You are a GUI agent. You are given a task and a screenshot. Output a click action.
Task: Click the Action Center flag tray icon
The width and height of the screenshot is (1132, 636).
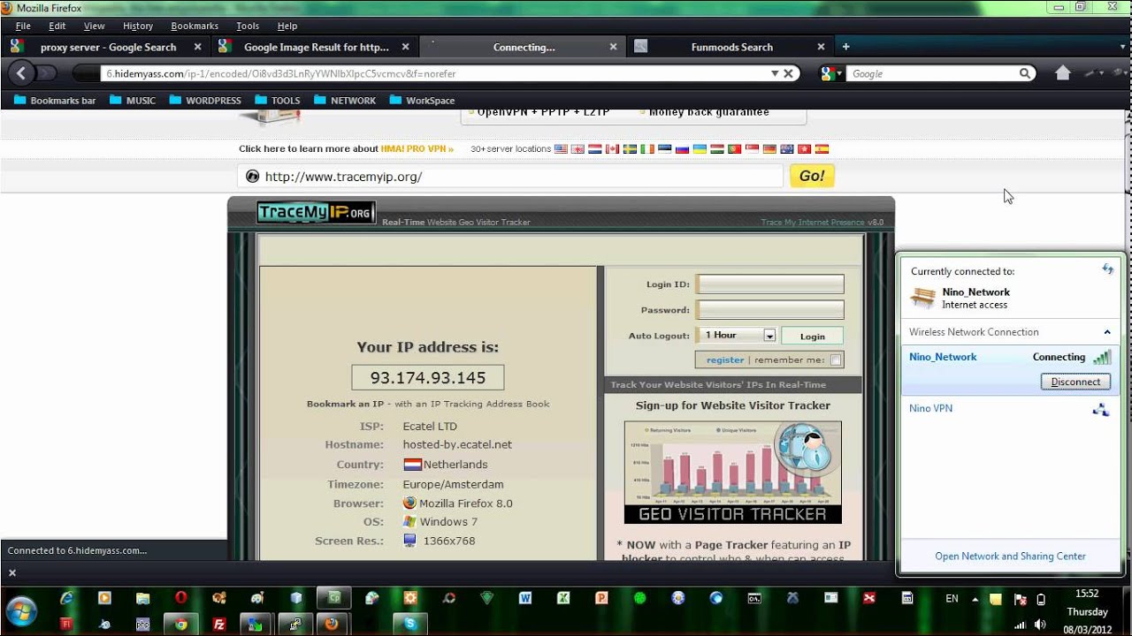coord(1018,599)
